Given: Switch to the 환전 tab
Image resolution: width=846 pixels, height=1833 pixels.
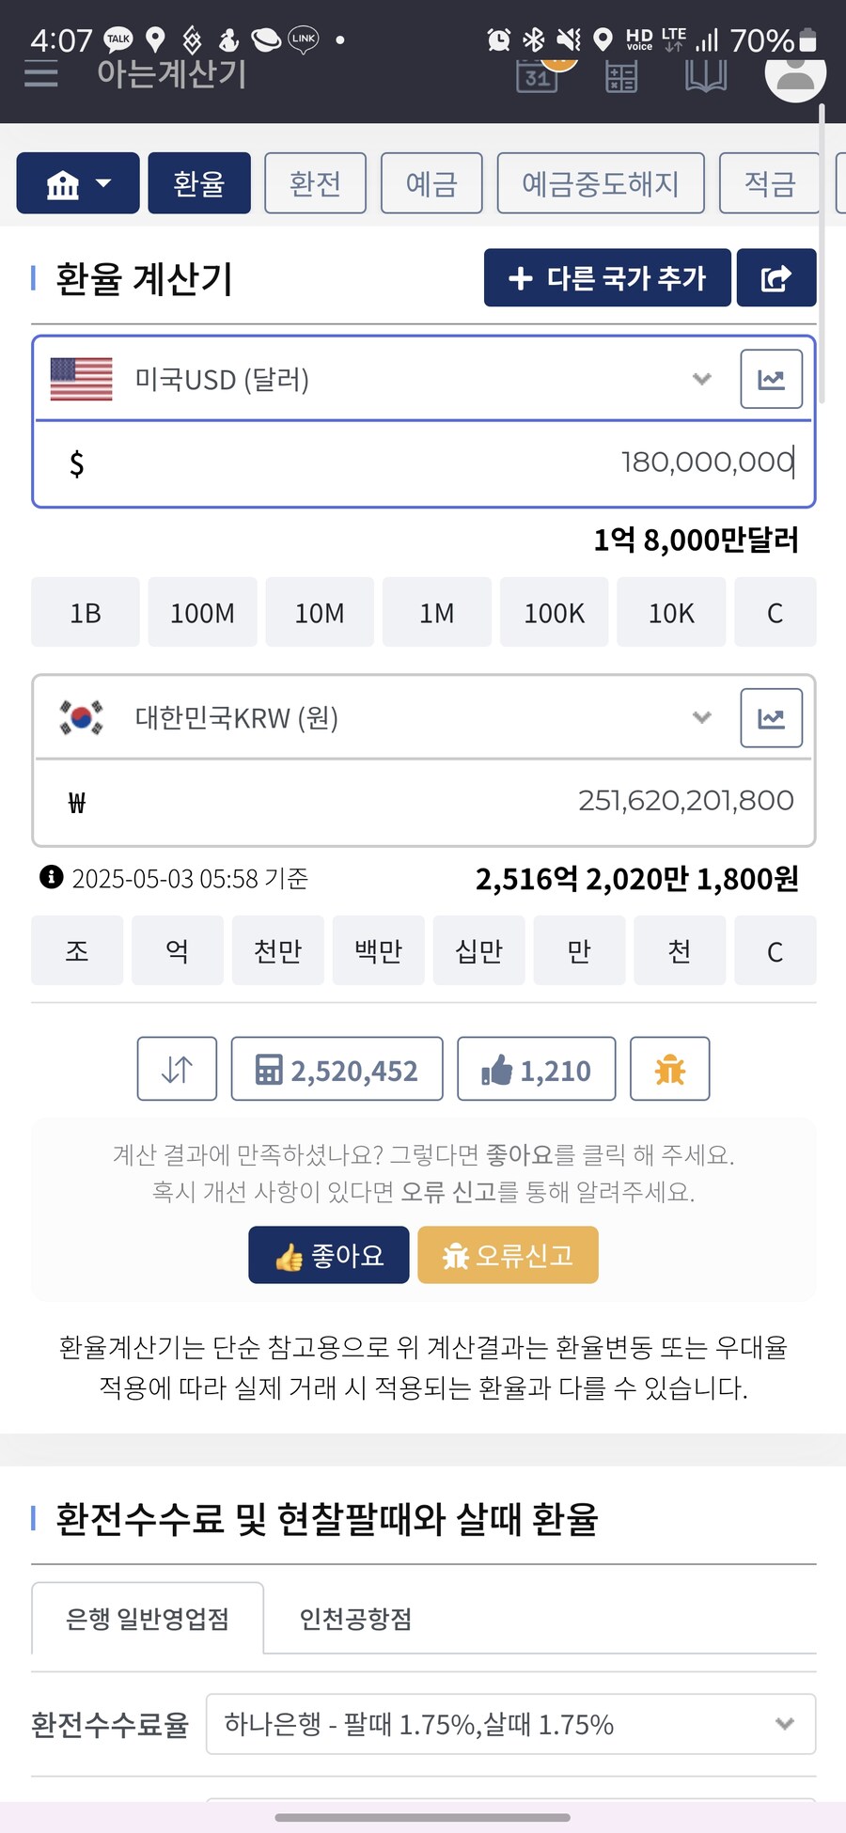Looking at the screenshot, I should 315,183.
